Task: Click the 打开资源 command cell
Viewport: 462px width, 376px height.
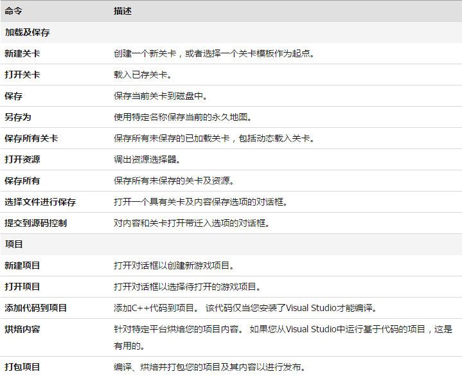Action: click(22, 159)
